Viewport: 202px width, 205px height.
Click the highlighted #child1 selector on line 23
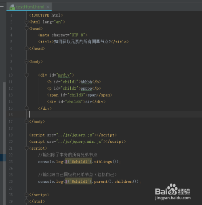(78, 161)
